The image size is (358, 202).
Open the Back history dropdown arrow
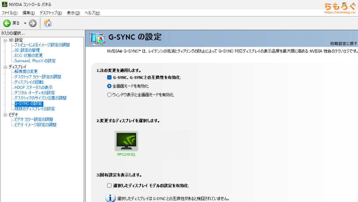pos(25,23)
